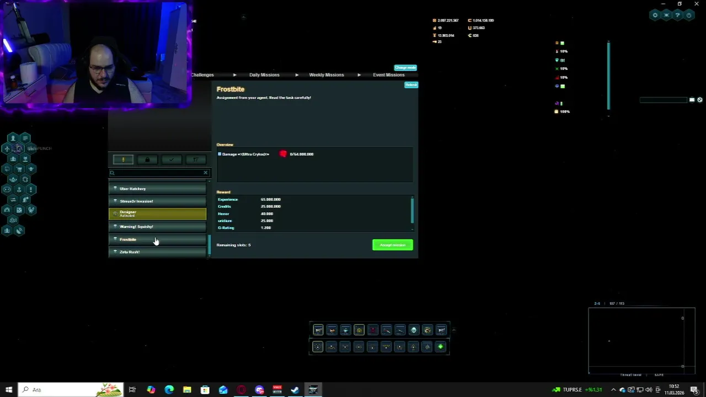Expand the hotbar with the side arrow
The image size is (706, 397).
pos(453,330)
